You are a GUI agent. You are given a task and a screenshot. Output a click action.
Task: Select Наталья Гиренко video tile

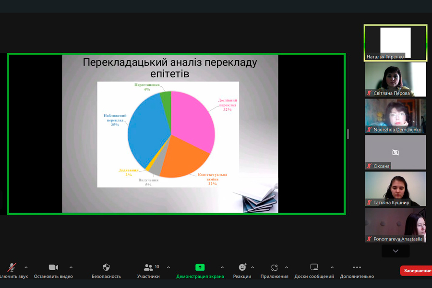[396, 43]
